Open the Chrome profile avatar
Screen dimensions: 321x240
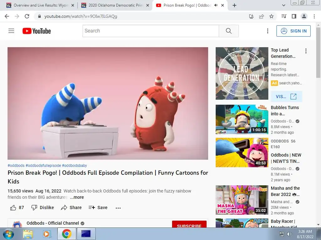click(304, 16)
